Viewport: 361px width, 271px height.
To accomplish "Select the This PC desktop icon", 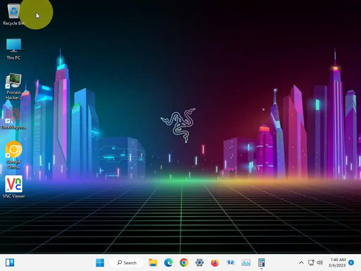I will (14, 49).
